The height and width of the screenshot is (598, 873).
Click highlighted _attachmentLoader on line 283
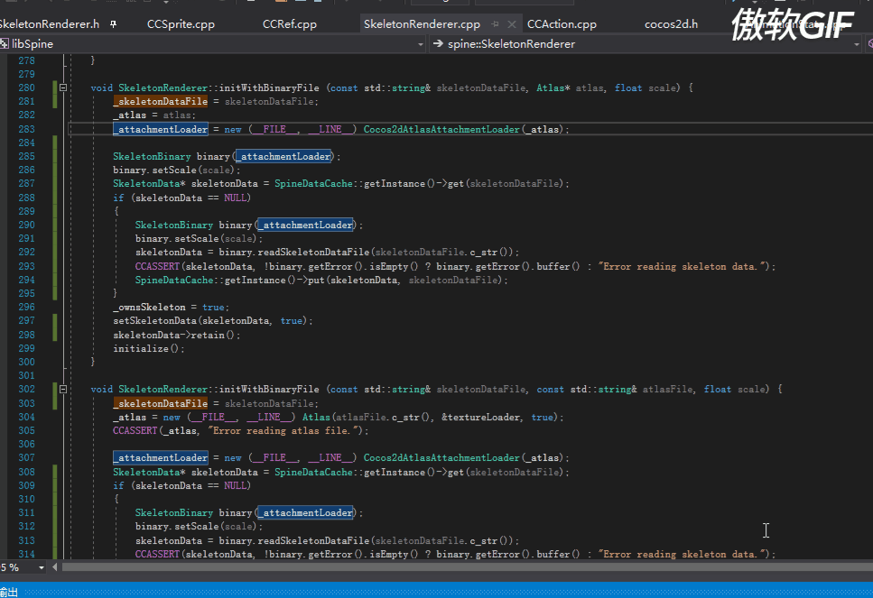coord(161,129)
